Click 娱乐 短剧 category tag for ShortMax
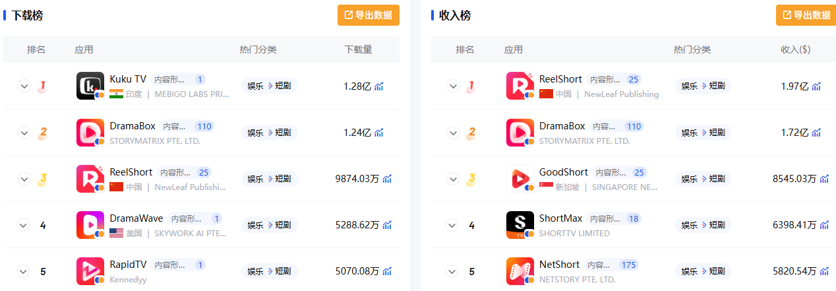Viewport: 836px width, 291px height. coord(703,225)
